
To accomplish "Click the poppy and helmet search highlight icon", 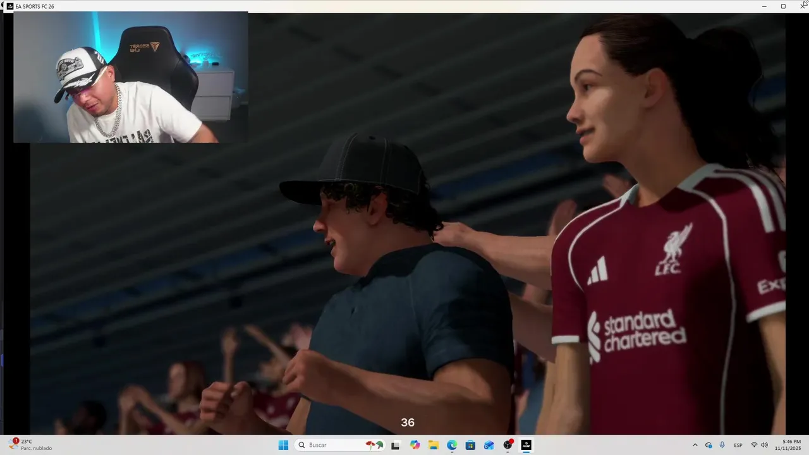I will tap(375, 445).
